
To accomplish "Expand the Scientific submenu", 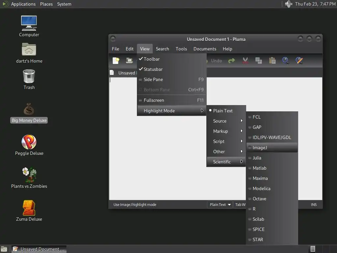I will click(x=226, y=162).
